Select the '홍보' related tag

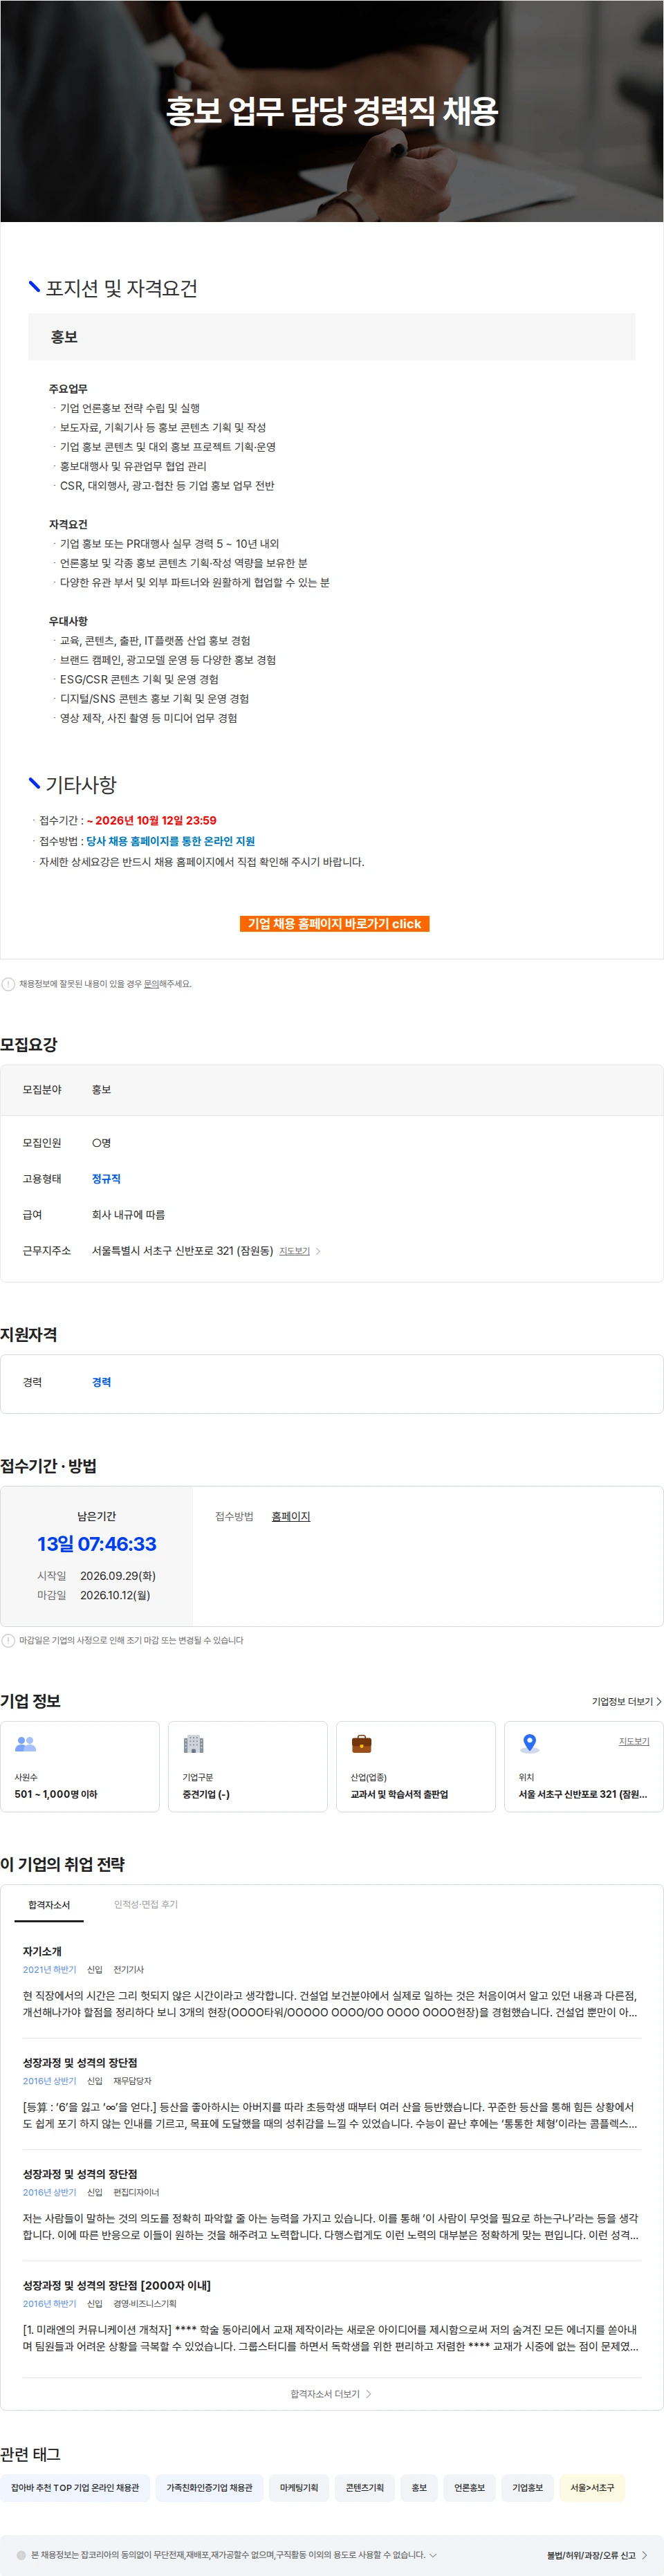point(419,2487)
